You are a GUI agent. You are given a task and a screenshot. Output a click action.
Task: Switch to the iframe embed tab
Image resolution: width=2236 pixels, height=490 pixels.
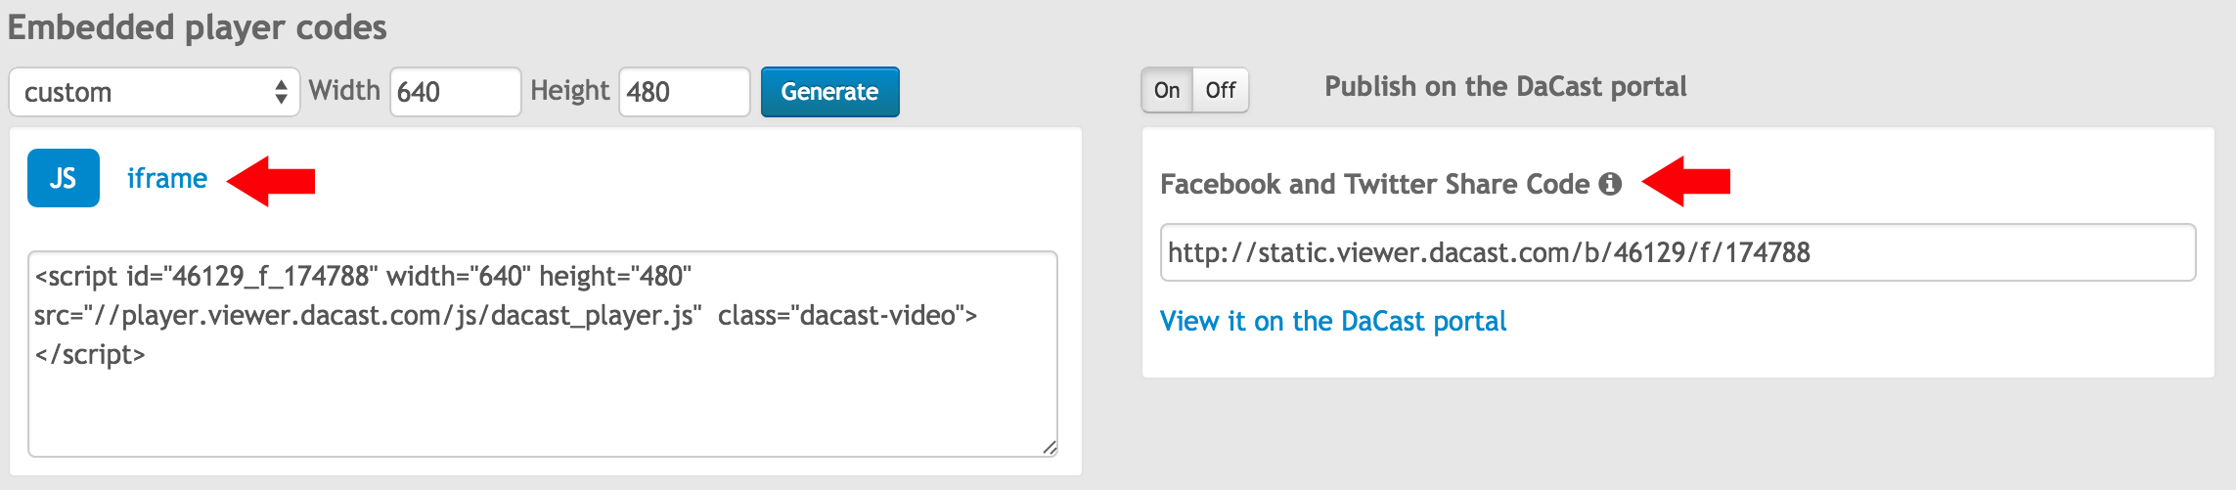tap(167, 179)
